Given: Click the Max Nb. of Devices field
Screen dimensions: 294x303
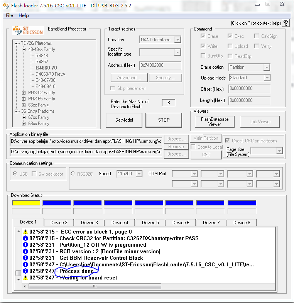Looking at the screenshot, I should pos(169,103).
